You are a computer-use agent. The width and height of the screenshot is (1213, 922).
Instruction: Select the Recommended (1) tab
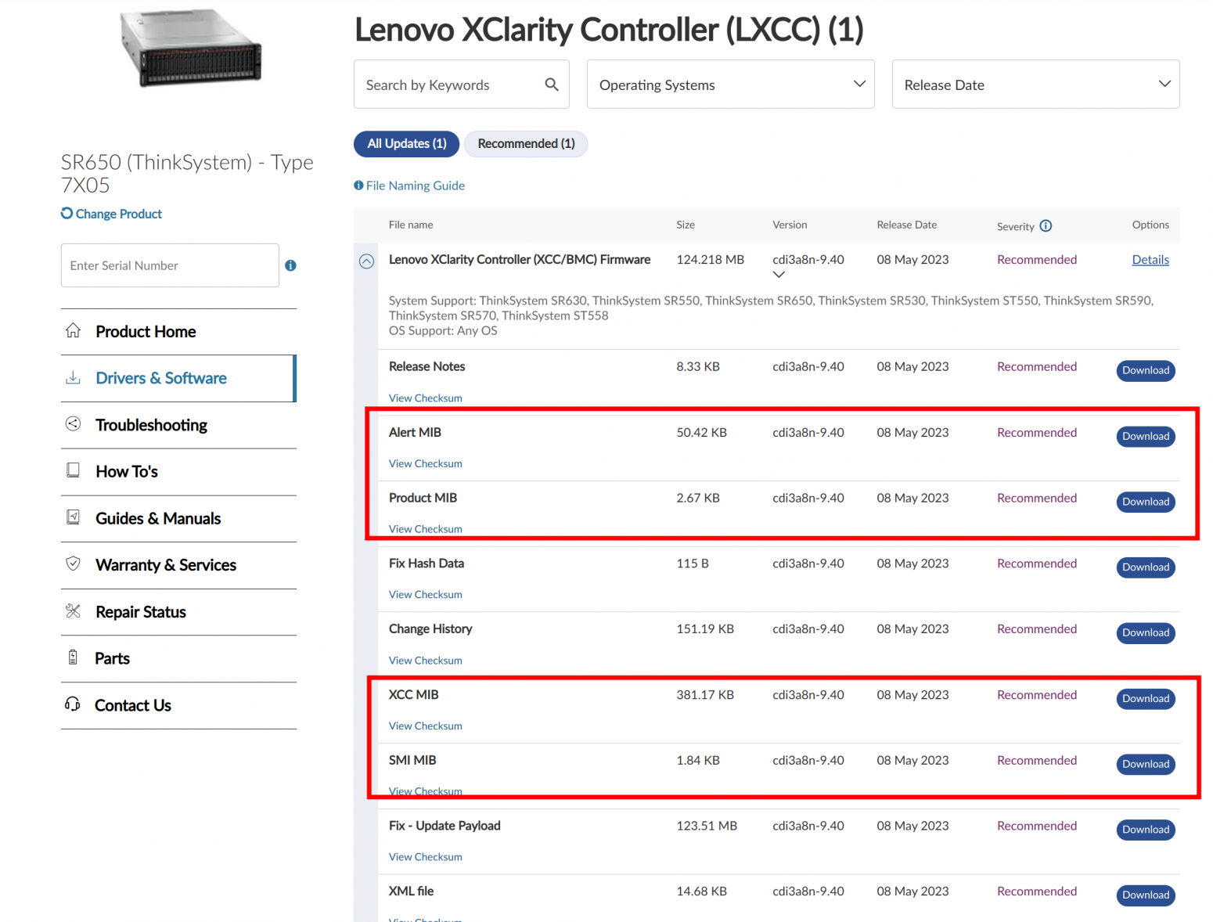pyautogui.click(x=526, y=144)
